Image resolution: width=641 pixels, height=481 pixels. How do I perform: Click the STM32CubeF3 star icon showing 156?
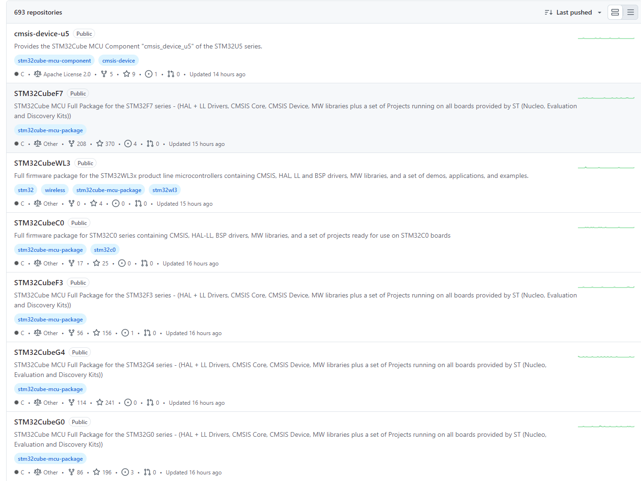[96, 333]
